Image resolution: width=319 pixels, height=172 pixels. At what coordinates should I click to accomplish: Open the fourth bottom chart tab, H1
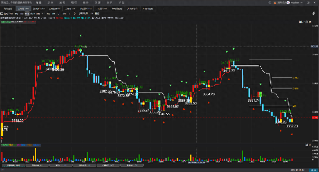click(x=84, y=165)
